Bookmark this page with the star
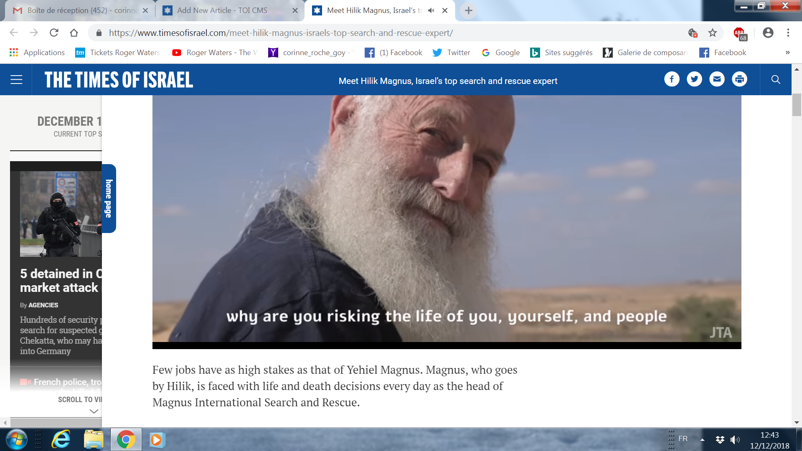 point(713,33)
